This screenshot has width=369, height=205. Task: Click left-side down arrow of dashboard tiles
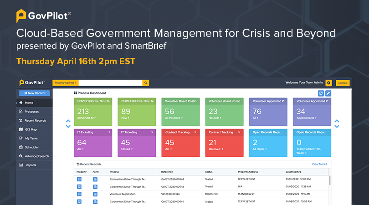68,126
